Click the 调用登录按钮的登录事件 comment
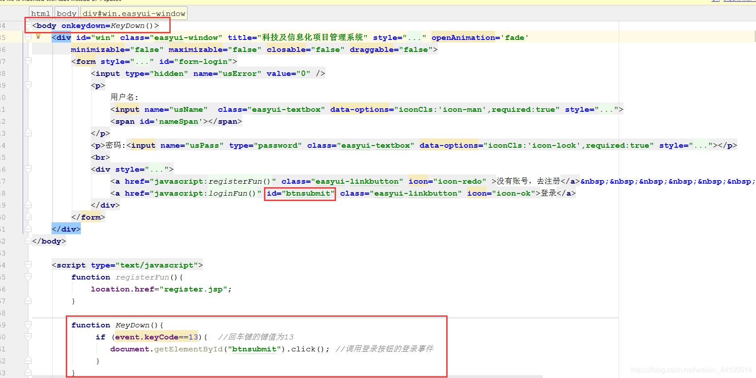The image size is (756, 378). [384, 349]
